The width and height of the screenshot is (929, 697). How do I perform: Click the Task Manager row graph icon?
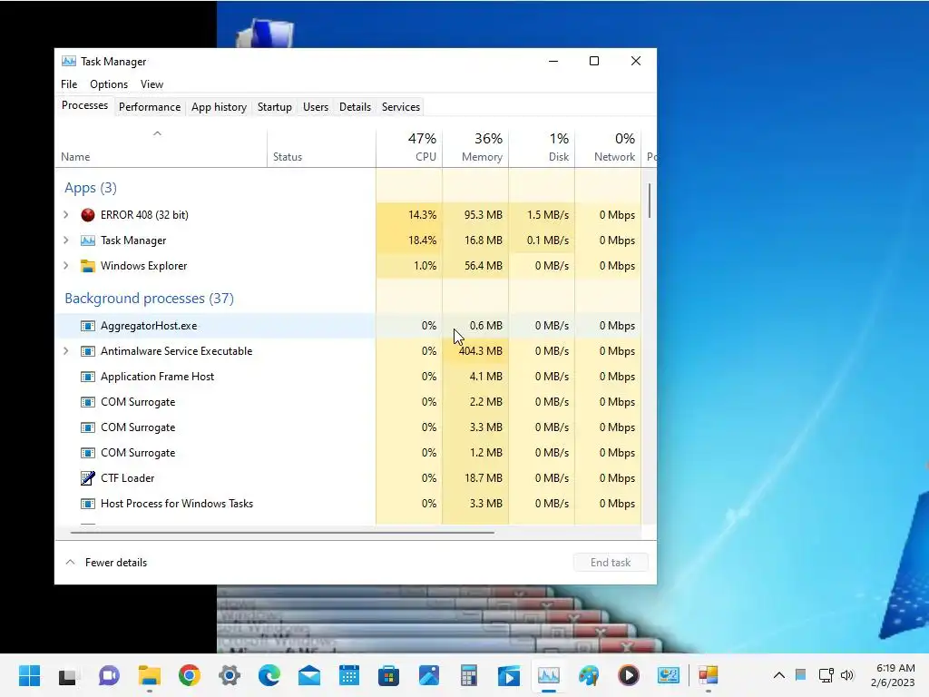click(x=88, y=241)
